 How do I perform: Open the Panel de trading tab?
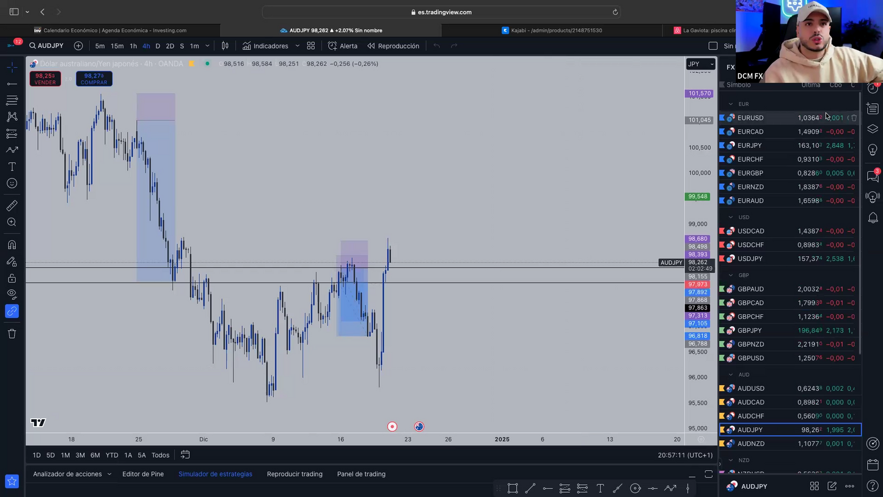361,474
